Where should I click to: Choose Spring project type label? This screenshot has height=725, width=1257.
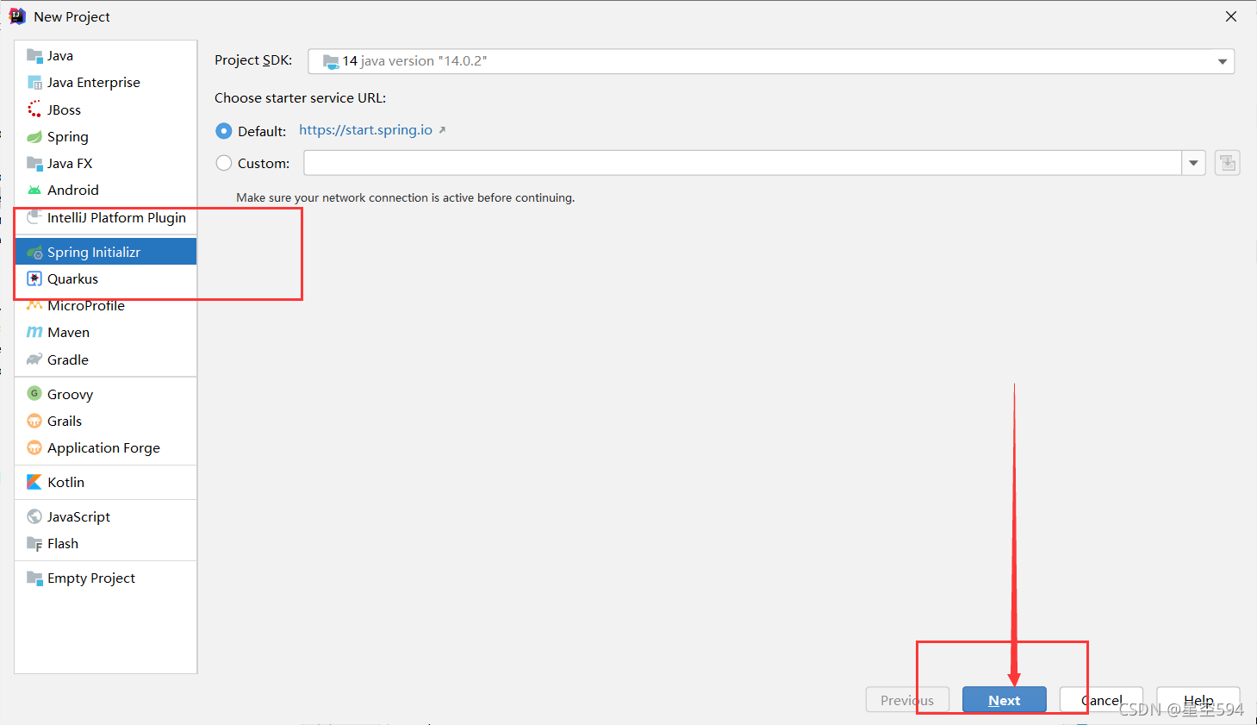point(68,137)
